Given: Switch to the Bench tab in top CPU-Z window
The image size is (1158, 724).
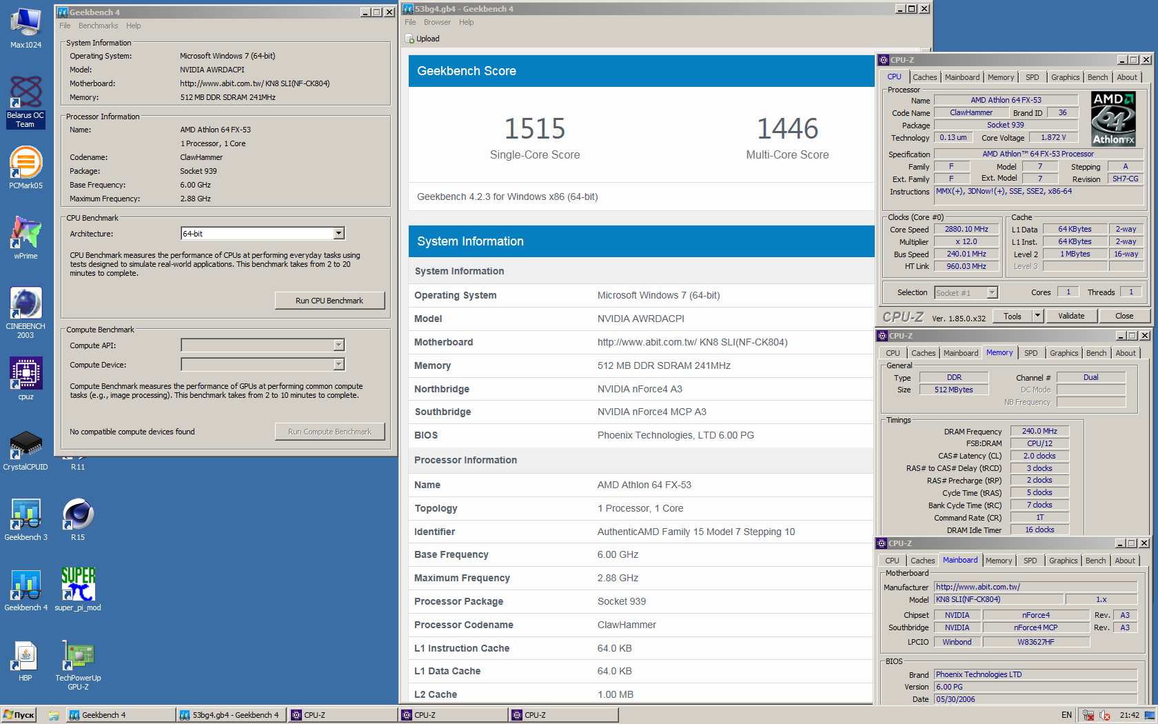Looking at the screenshot, I should coord(1097,77).
